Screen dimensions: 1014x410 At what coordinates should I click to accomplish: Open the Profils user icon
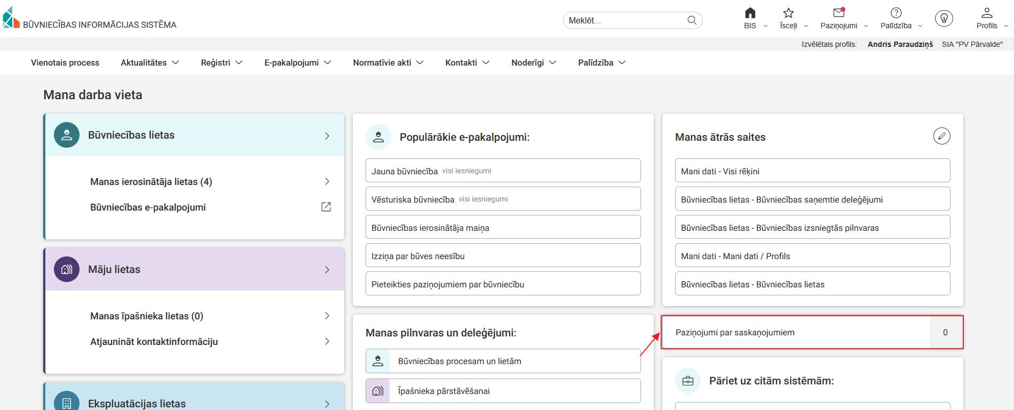[987, 13]
